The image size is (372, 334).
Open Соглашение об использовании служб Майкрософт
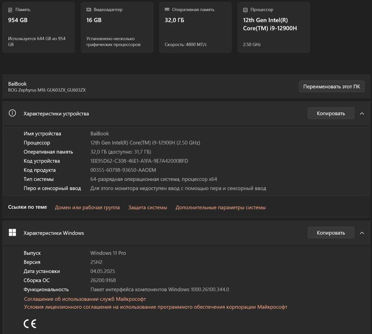[x=85, y=299]
